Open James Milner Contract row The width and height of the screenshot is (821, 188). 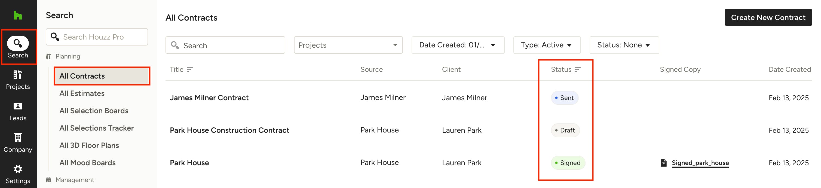pos(209,98)
